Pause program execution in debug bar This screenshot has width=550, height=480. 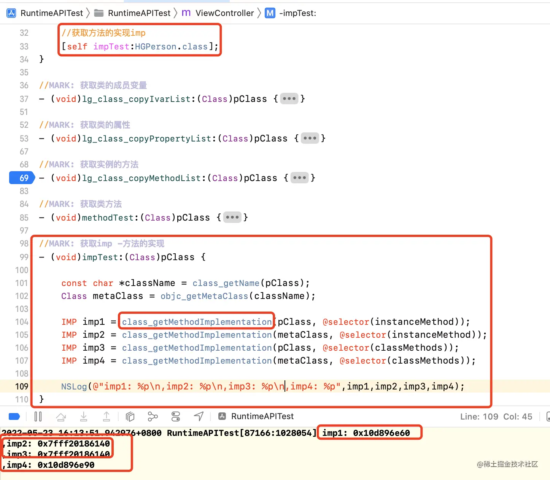[38, 416]
